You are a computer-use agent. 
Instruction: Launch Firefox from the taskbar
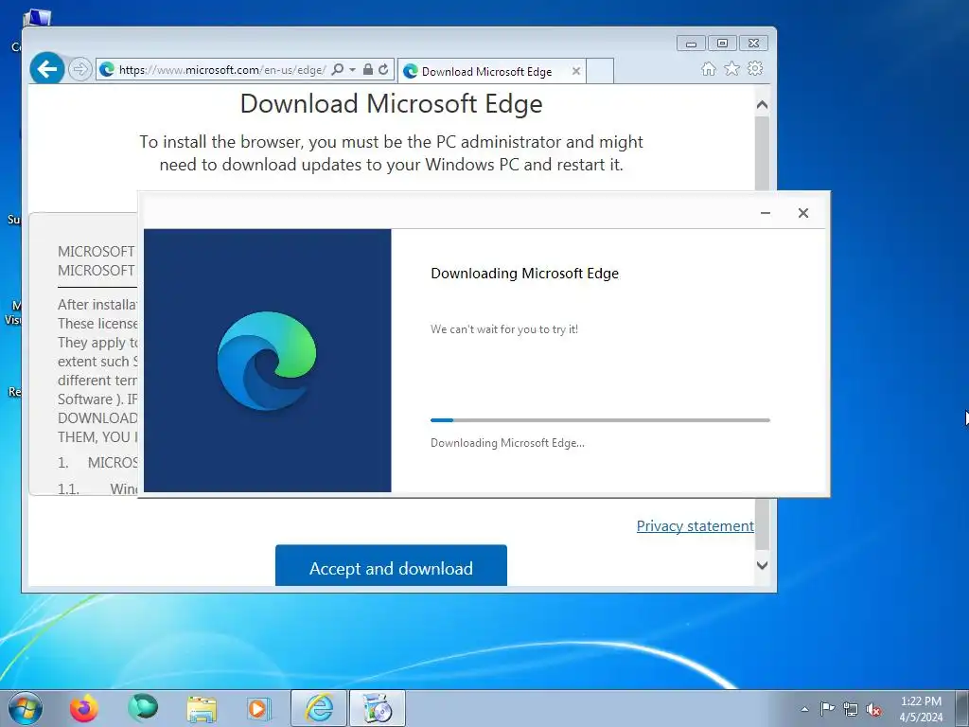84,708
